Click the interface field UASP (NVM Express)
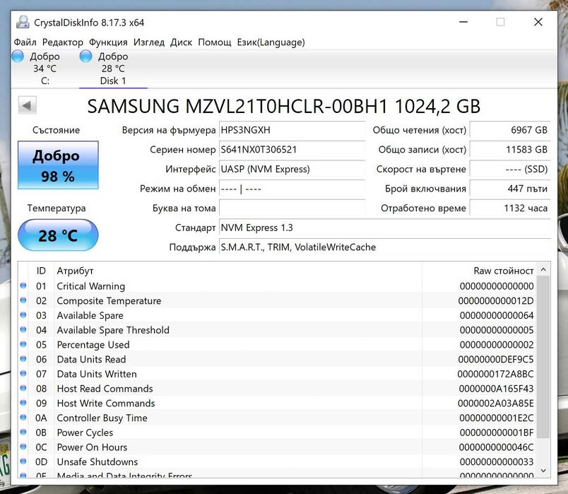The height and width of the screenshot is (494, 568). tap(292, 169)
